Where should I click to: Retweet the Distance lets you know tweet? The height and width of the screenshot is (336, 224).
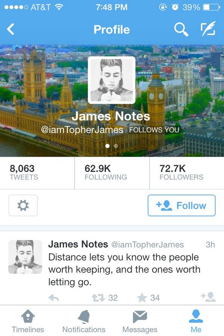point(98,298)
